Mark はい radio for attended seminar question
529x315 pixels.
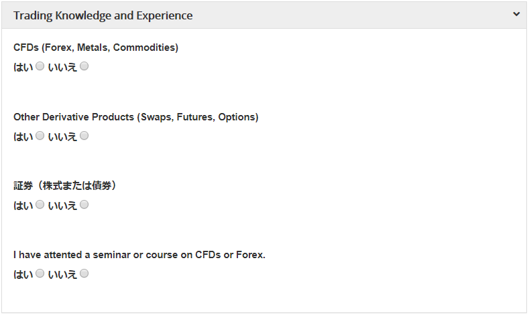[x=40, y=274]
